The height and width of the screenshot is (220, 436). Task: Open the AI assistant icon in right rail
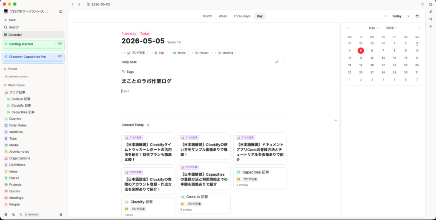(431, 11)
